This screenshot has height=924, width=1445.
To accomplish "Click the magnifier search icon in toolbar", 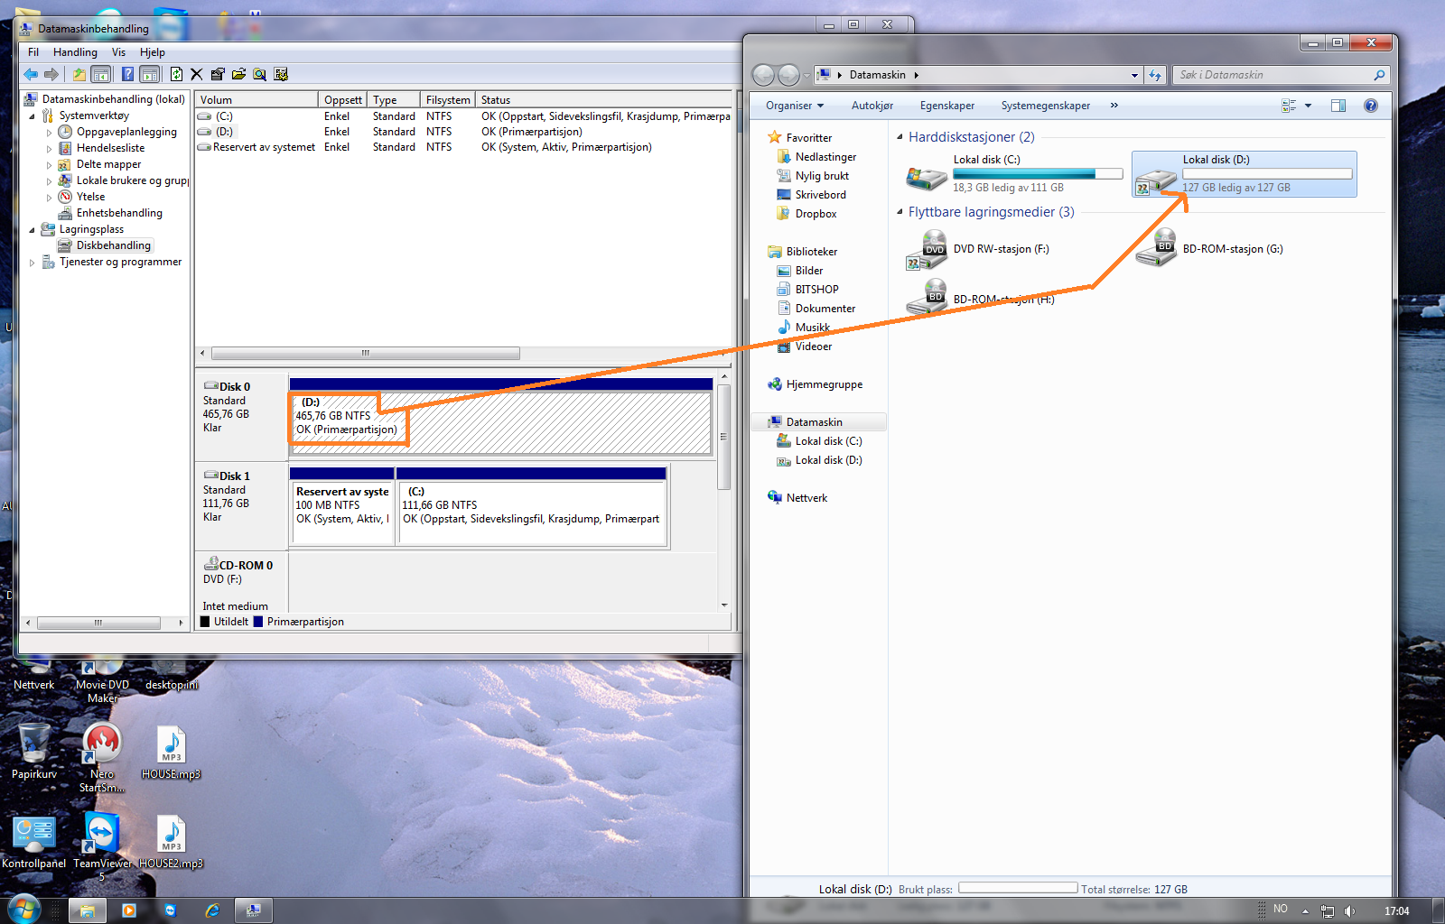I will [259, 74].
